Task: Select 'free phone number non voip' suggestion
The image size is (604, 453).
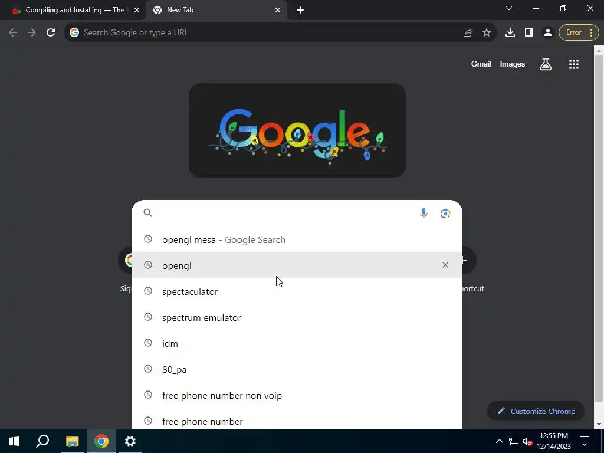Action: pos(297,395)
